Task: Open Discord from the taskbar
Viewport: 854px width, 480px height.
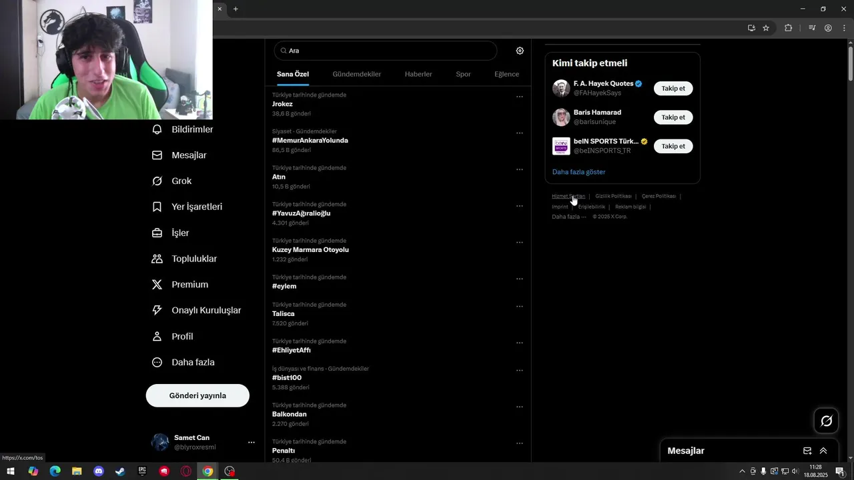Action: 99,471
